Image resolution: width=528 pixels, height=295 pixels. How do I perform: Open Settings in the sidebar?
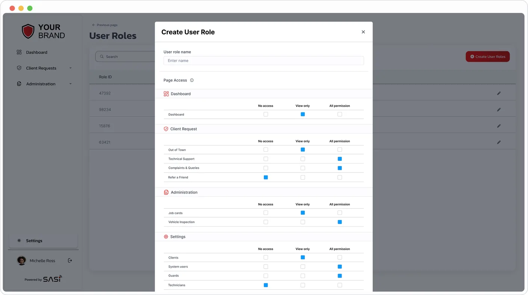[43, 241]
